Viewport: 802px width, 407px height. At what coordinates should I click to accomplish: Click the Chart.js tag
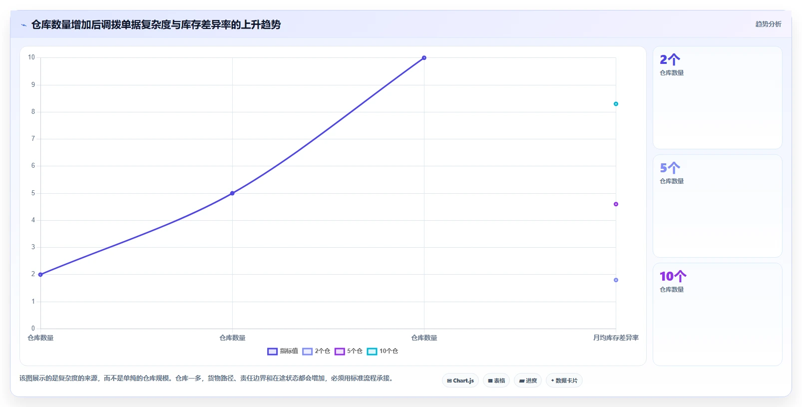(x=460, y=381)
